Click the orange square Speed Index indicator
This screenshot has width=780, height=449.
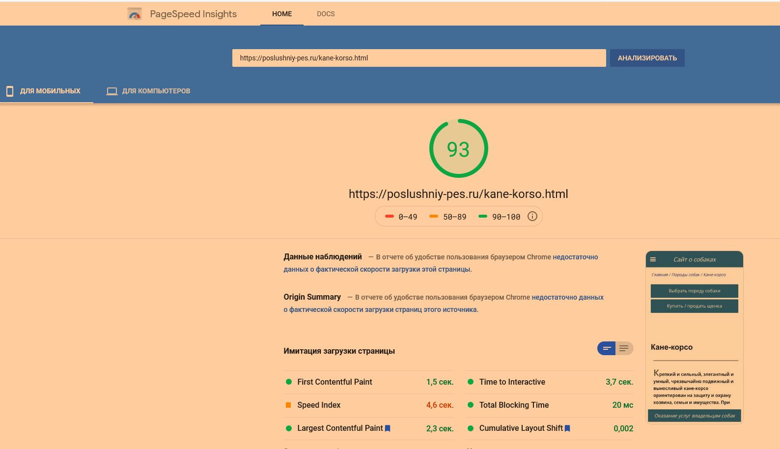click(288, 405)
